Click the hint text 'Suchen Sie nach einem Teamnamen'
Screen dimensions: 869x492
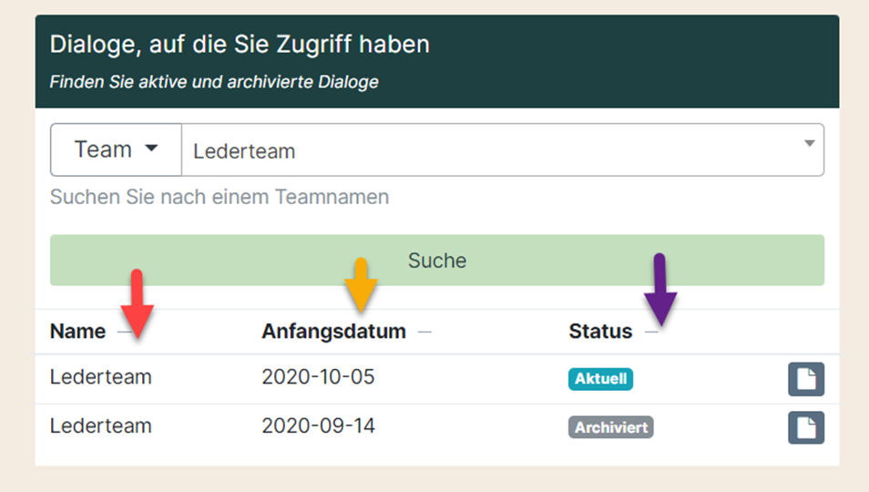(220, 197)
